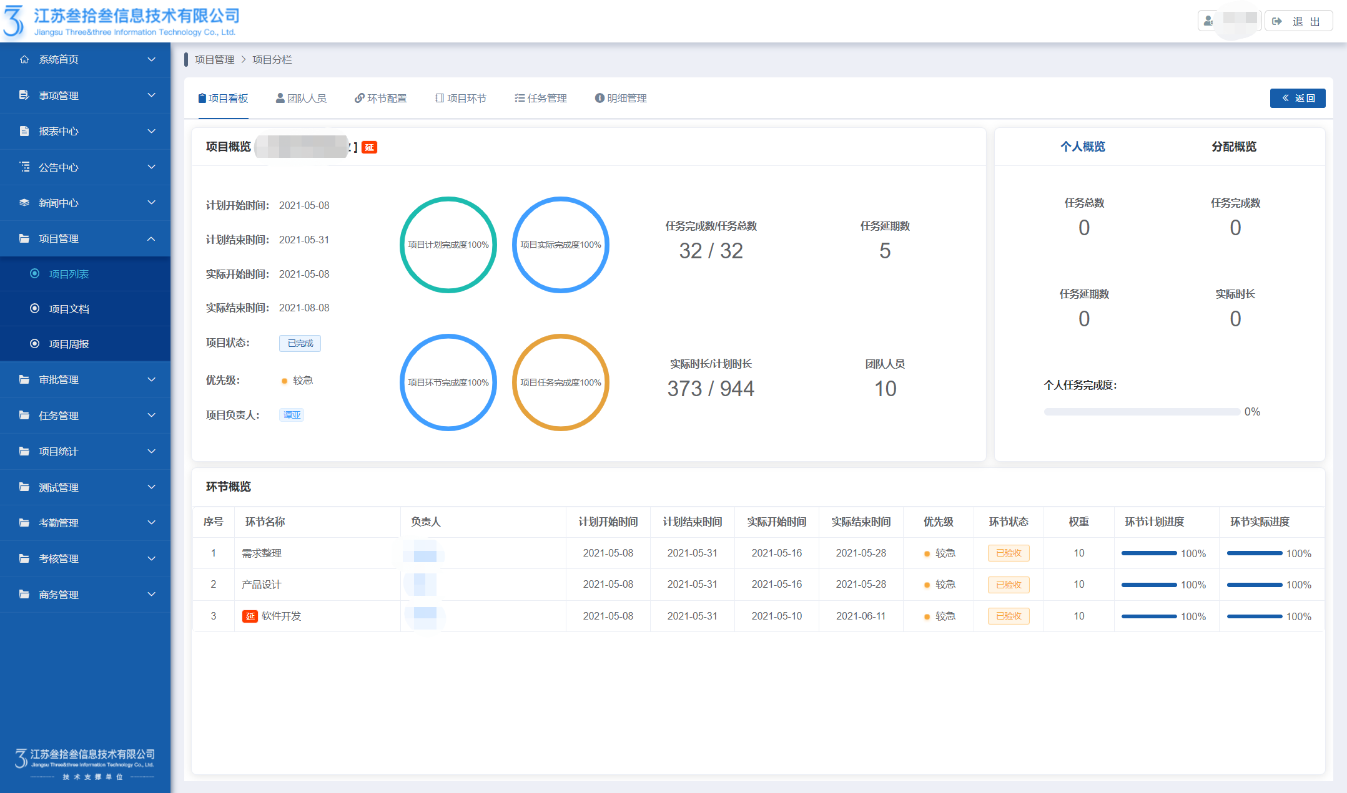The height and width of the screenshot is (793, 1347).
Task: Switch to the 团队人员 tab
Action: (301, 99)
